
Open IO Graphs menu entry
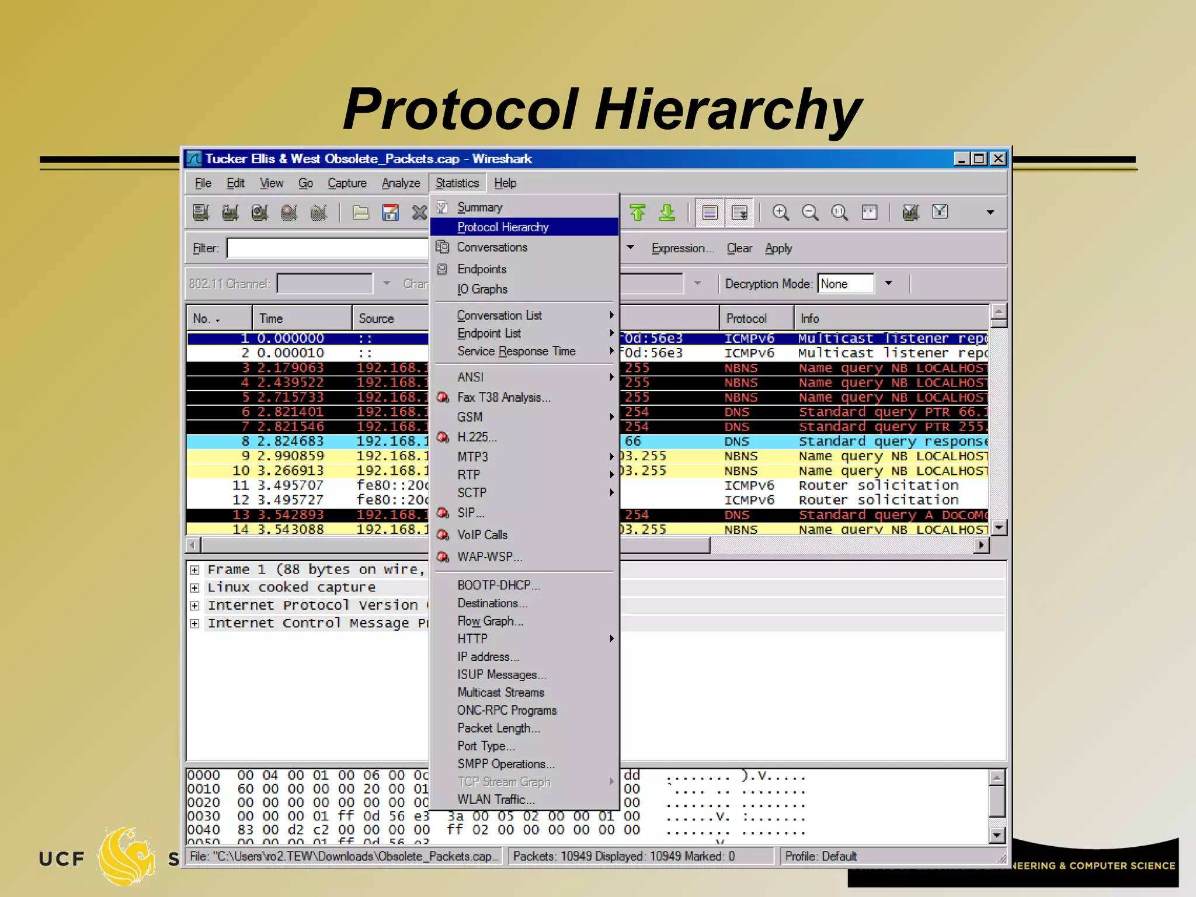524,289
